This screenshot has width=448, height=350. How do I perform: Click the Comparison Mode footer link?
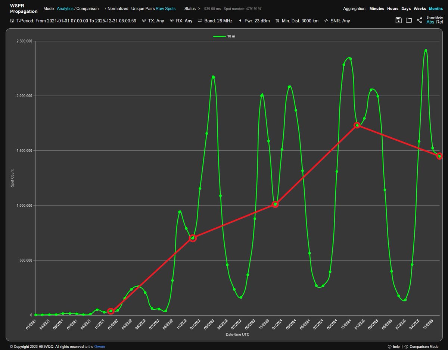click(x=424, y=347)
